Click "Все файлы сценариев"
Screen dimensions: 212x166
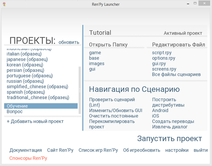176,75
